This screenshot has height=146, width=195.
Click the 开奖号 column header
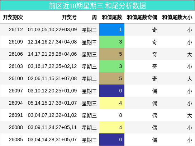(69, 17)
